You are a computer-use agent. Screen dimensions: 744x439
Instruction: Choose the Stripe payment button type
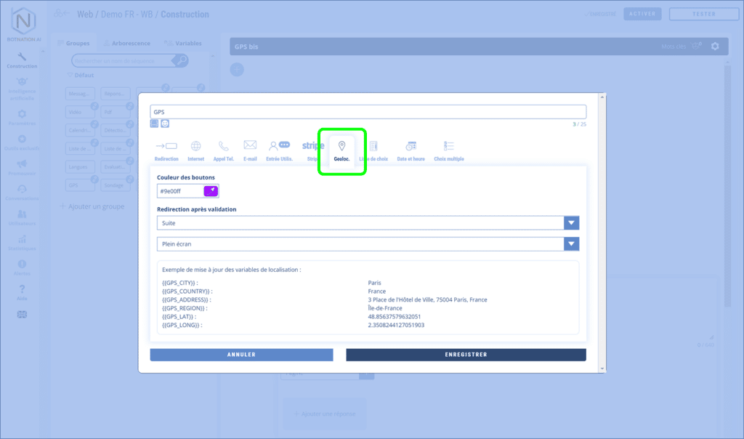pyautogui.click(x=312, y=149)
